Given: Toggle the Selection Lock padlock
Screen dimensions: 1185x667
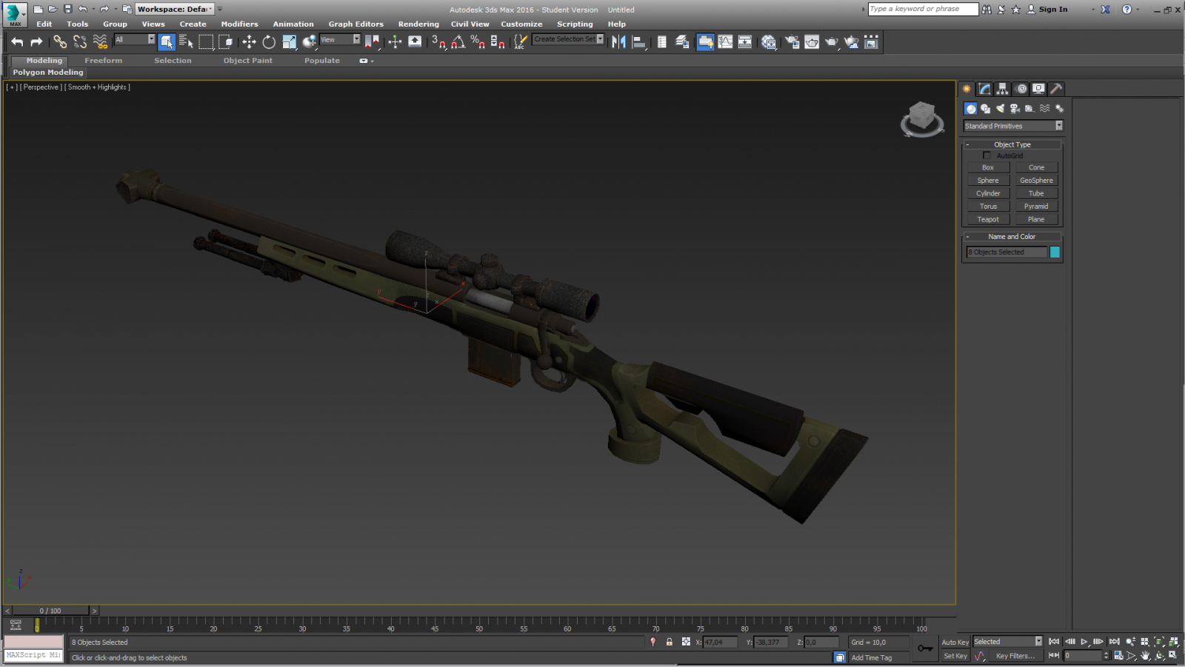Looking at the screenshot, I should pyautogui.click(x=669, y=642).
